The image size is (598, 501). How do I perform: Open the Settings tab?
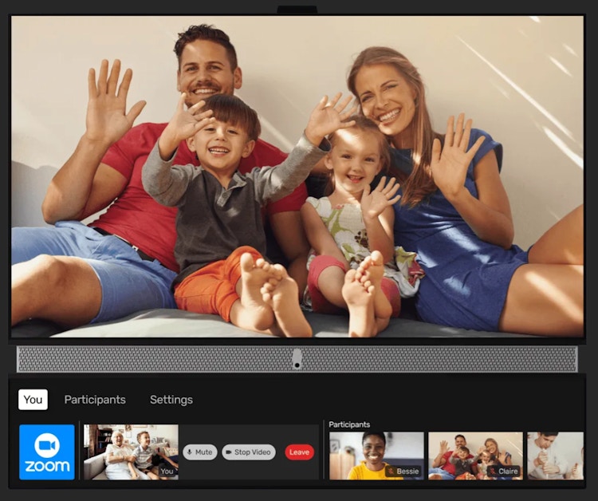pos(171,400)
